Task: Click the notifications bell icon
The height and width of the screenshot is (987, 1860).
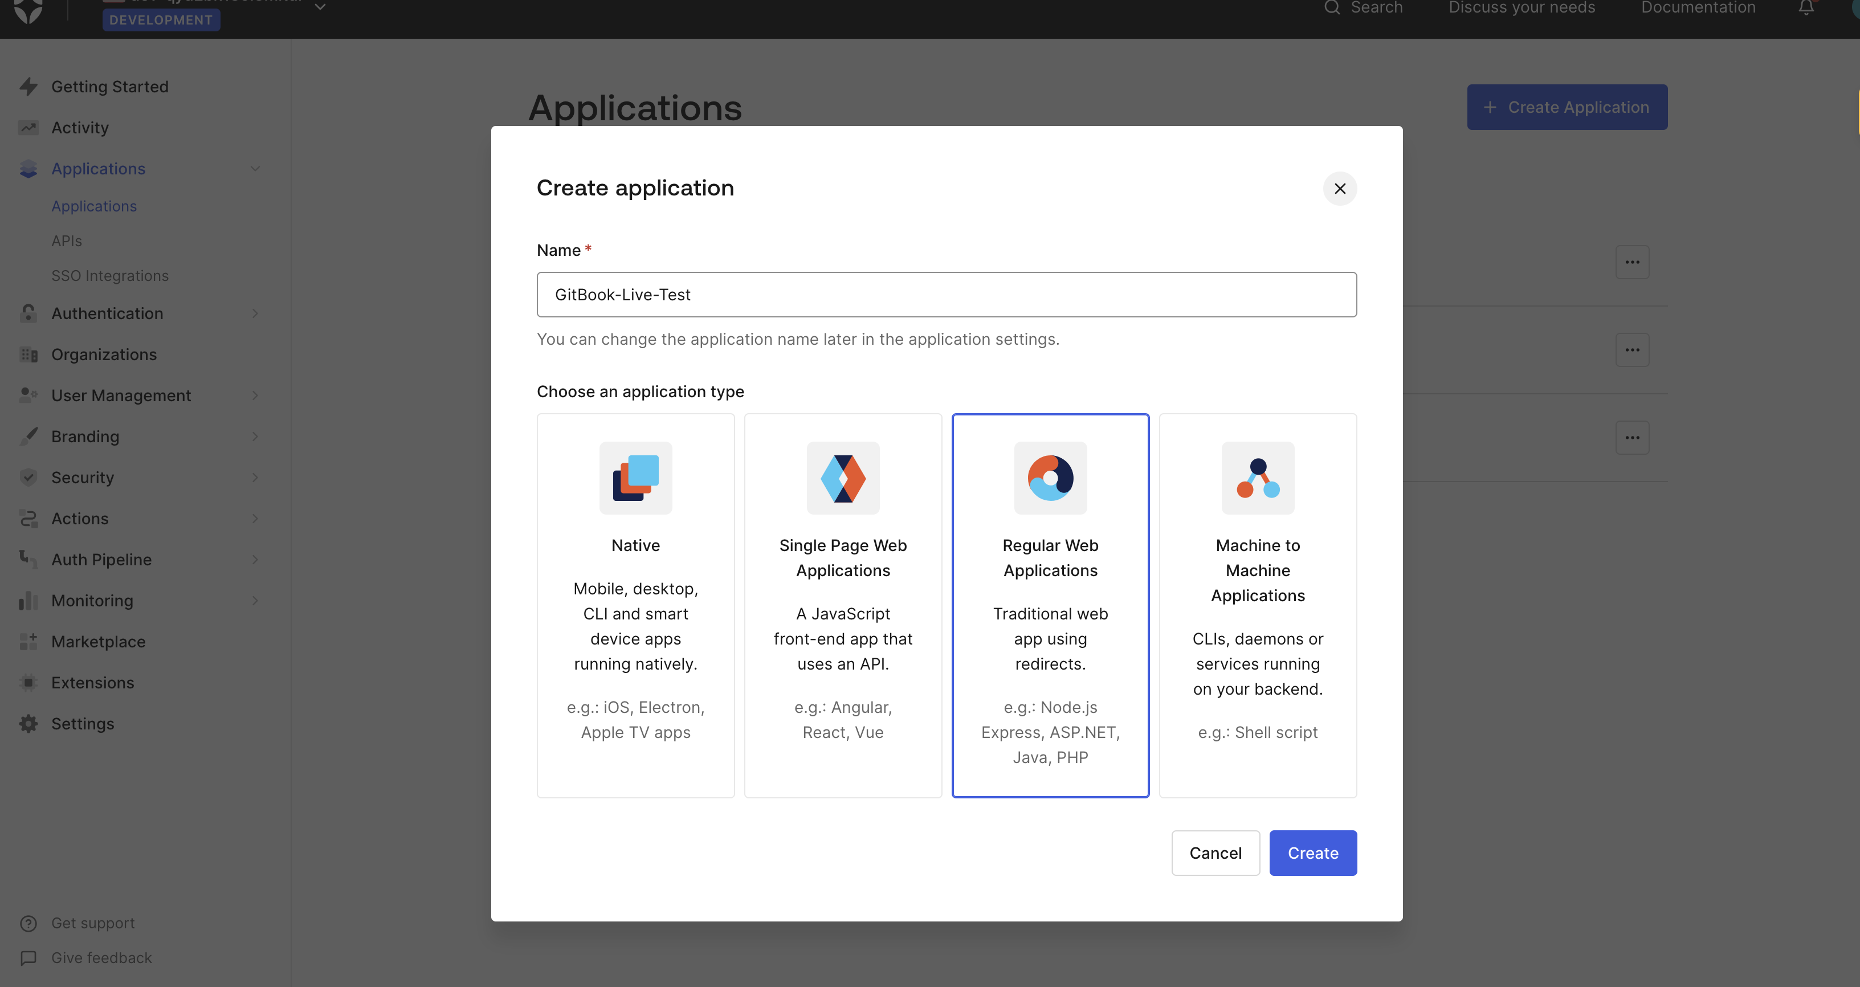Action: pos(1806,8)
